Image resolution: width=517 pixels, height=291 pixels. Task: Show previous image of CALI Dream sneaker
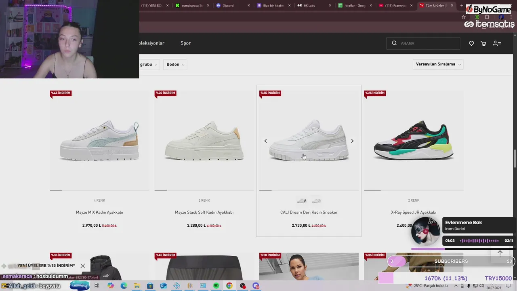tap(265, 141)
